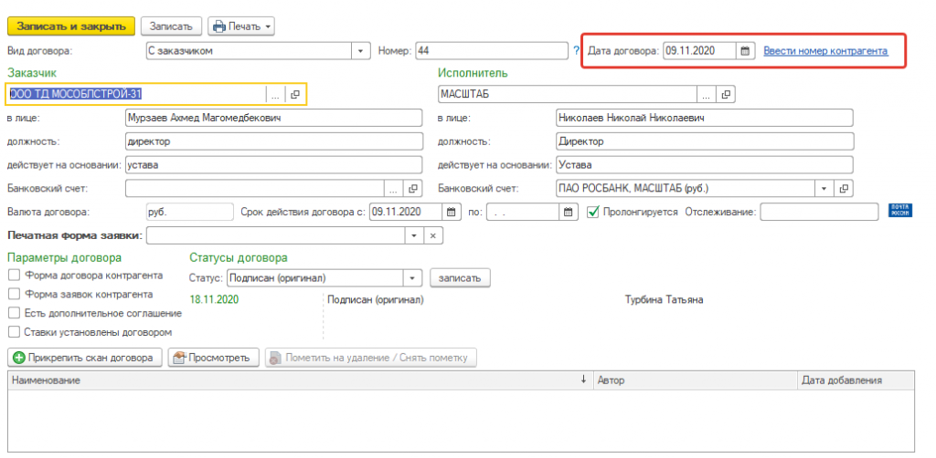Screen dimensions: 936x458
Task: Choose Заказчик from list via ellipsis
Action: pos(275,94)
